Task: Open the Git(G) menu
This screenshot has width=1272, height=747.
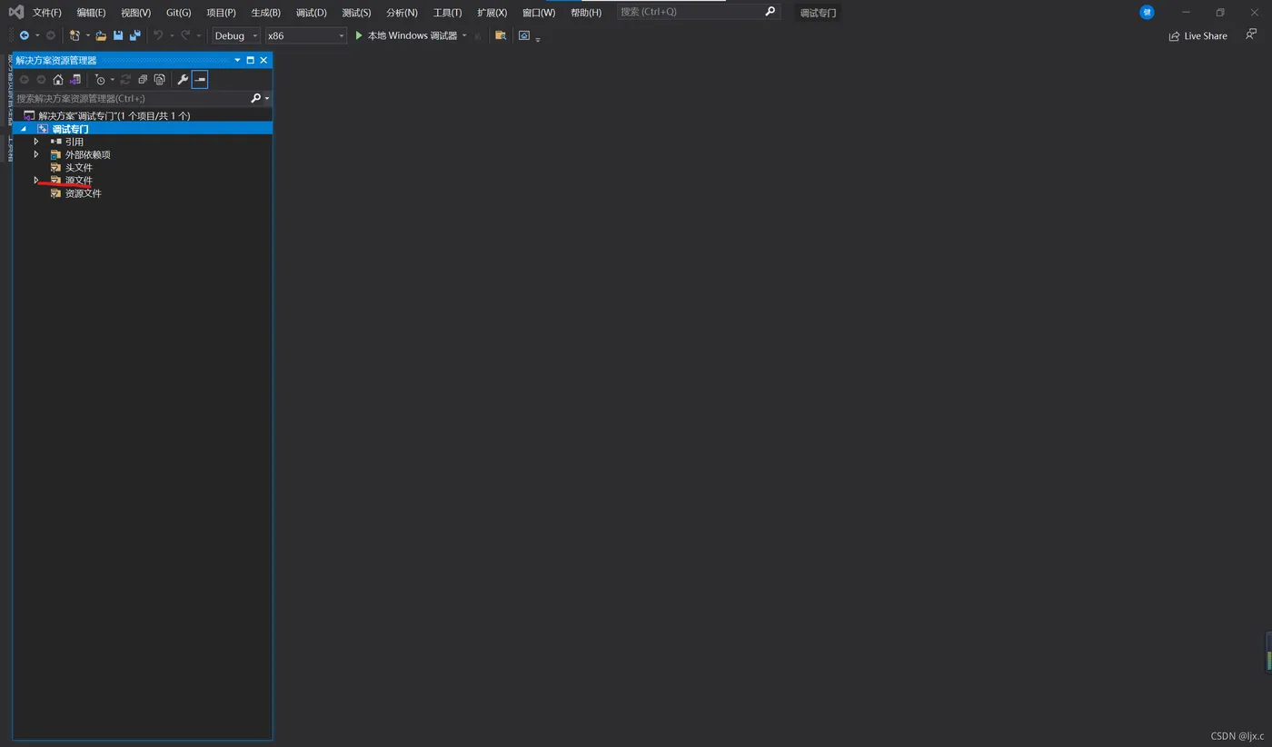Action: (178, 13)
